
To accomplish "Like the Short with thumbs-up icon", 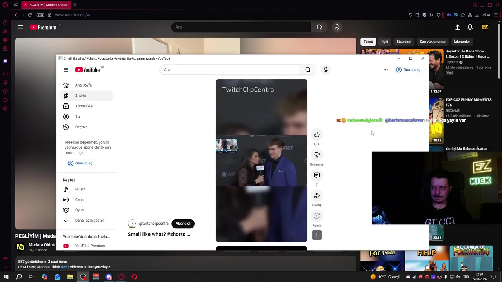I will (317, 135).
